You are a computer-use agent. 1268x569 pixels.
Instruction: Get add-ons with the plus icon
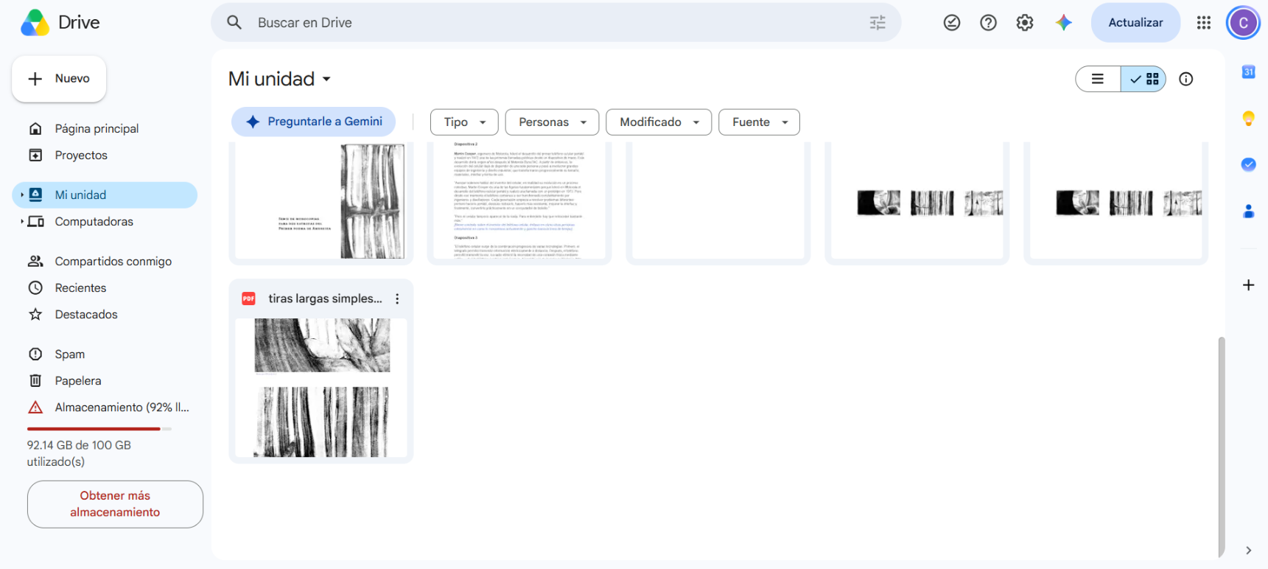point(1248,285)
